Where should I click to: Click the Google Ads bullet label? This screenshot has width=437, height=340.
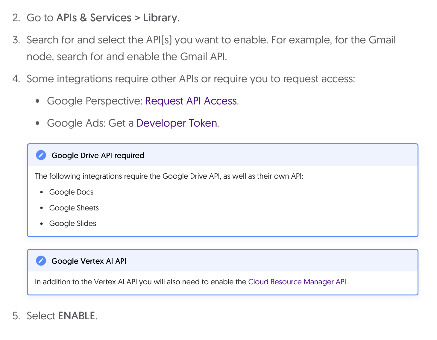76,123
